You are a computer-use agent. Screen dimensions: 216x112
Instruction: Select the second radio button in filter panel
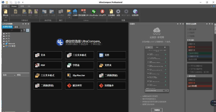(x=188, y=33)
